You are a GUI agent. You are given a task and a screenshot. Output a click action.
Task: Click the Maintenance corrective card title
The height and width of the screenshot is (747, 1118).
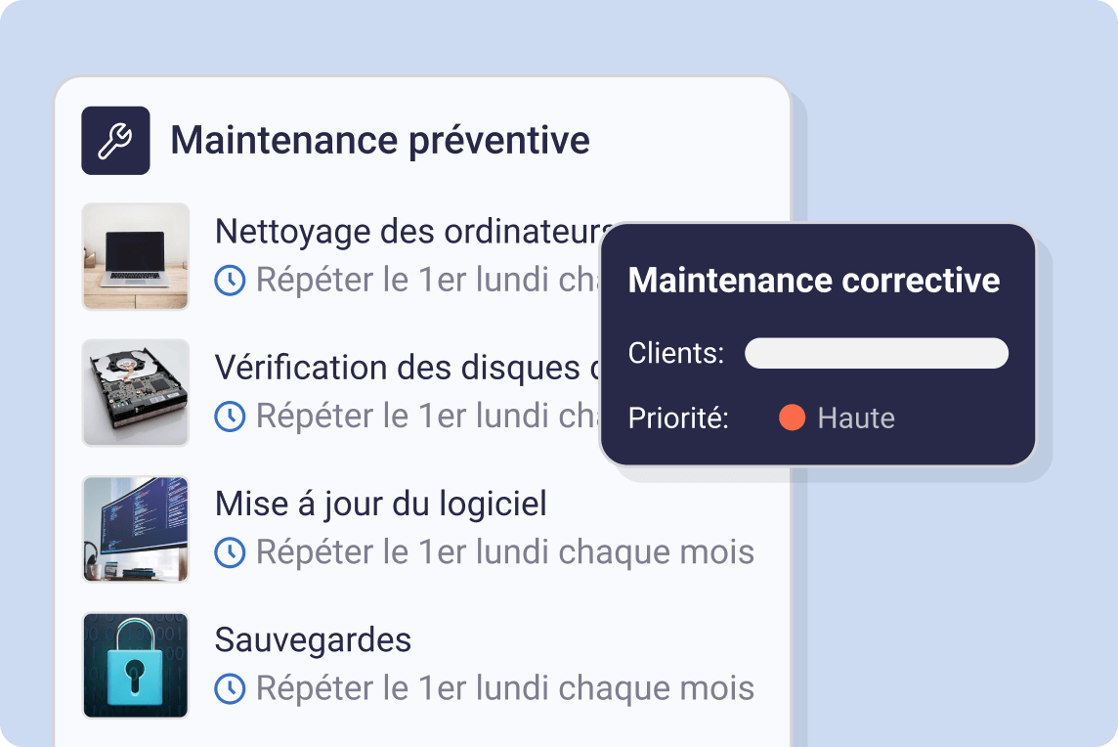click(x=814, y=281)
